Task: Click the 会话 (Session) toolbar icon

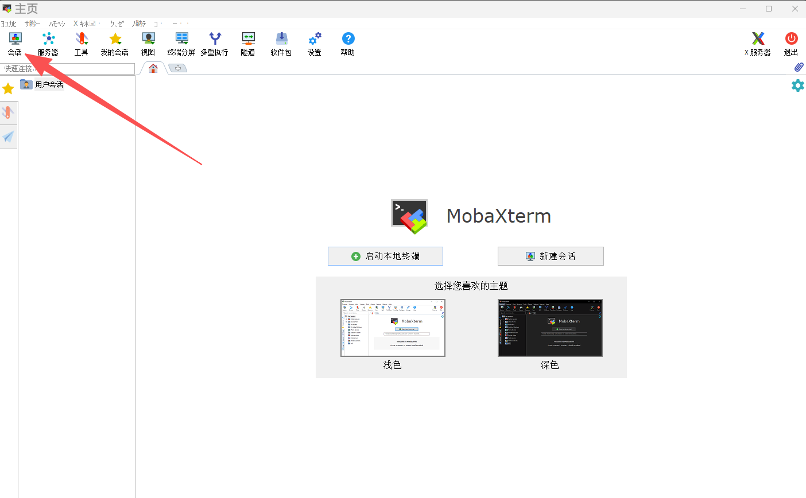Action: 15,44
